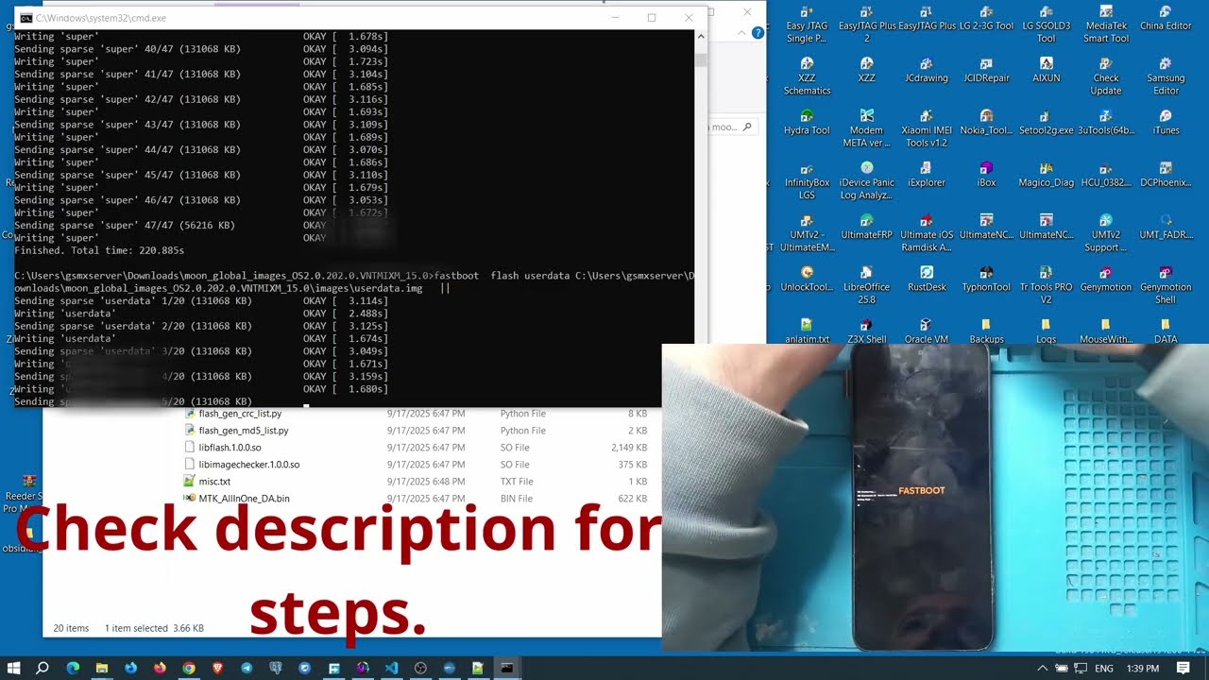Open UMTv2 Support shortcut

pos(1106,232)
